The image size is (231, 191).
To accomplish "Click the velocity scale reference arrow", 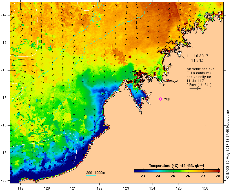I will [195, 88].
